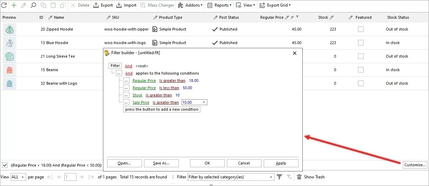The image size is (429, 186).
Task: Click the Save As button
Action: tap(161, 163)
